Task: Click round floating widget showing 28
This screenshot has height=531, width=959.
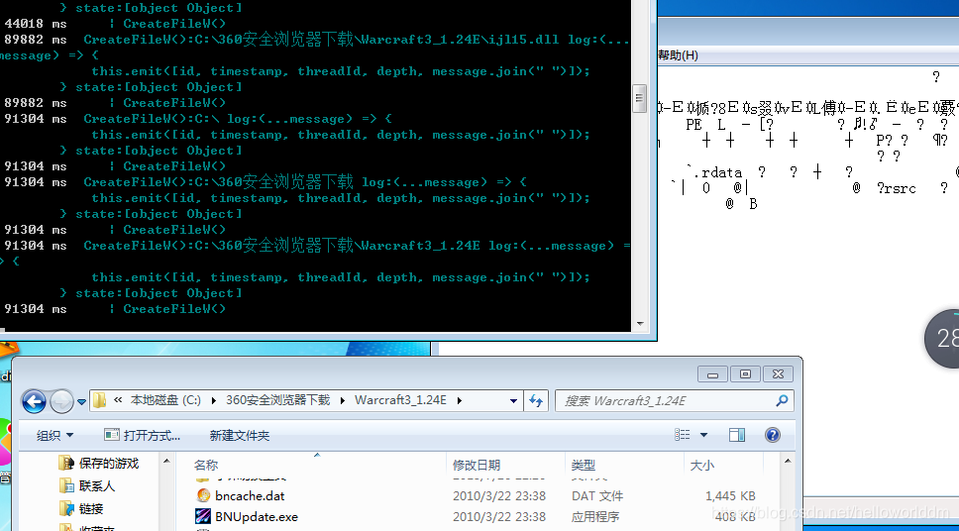Action: pyautogui.click(x=942, y=338)
